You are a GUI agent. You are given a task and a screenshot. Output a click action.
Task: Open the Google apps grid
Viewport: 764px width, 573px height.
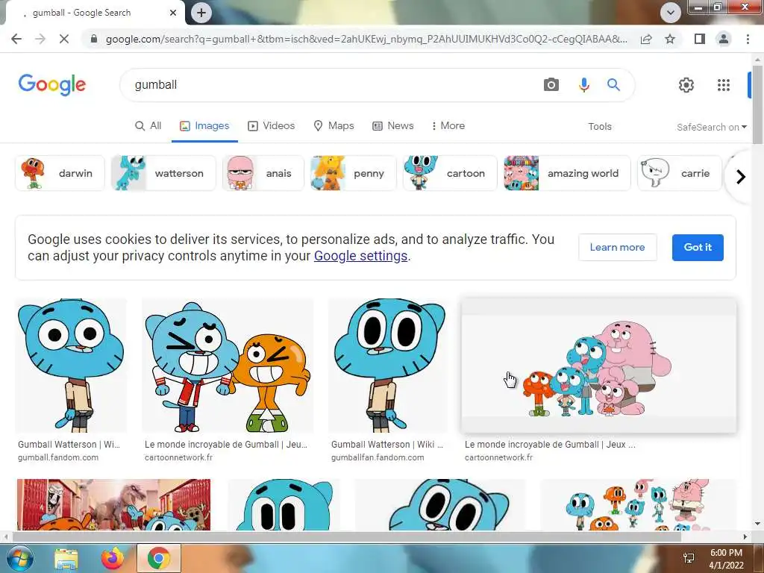724,85
